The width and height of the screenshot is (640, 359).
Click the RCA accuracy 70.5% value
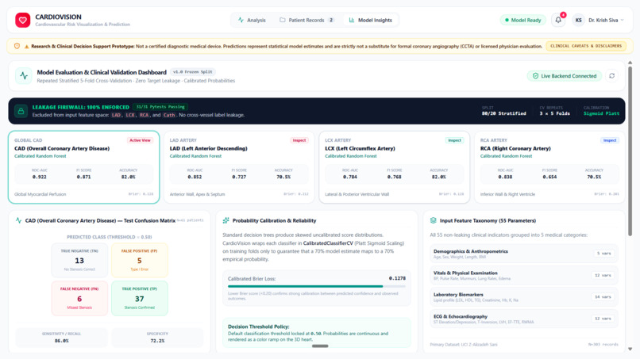594,177
